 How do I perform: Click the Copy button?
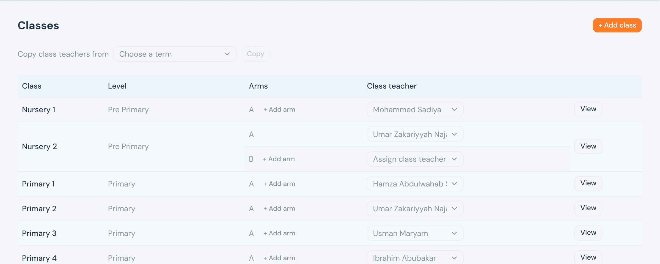pos(255,54)
